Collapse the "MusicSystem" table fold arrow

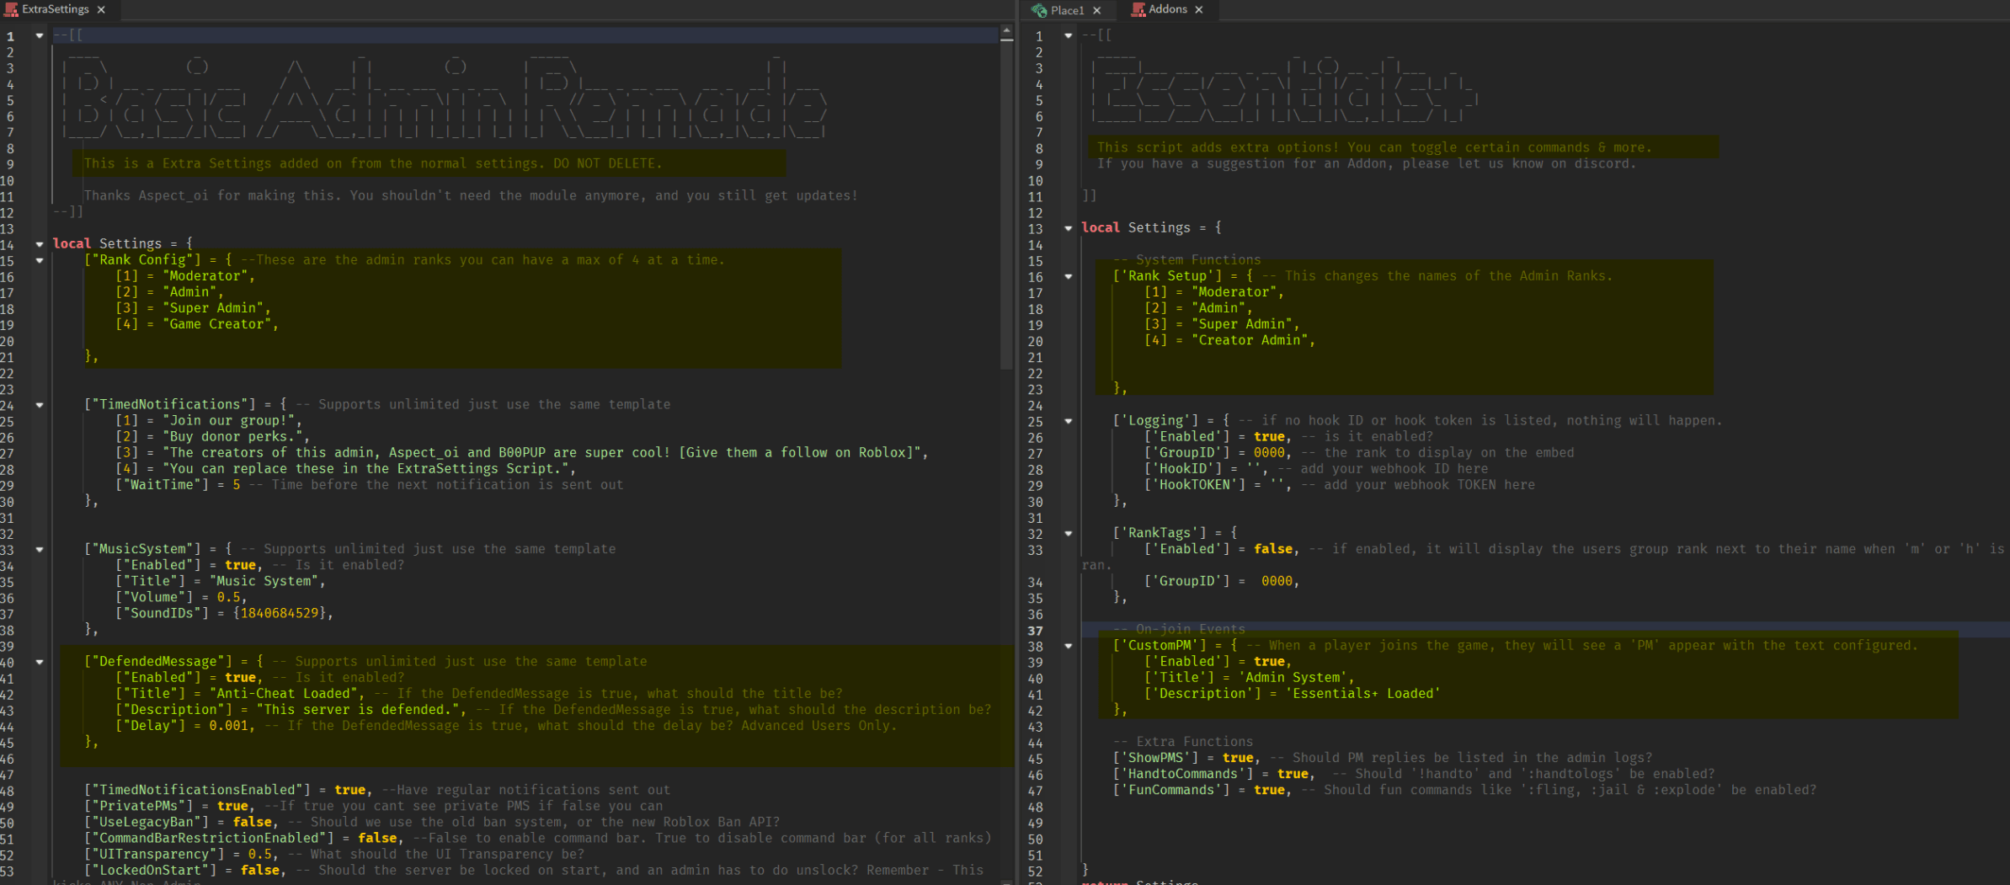click(40, 549)
